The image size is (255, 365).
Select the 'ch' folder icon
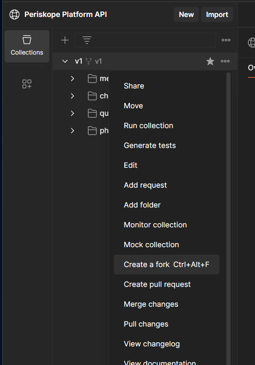(x=92, y=96)
